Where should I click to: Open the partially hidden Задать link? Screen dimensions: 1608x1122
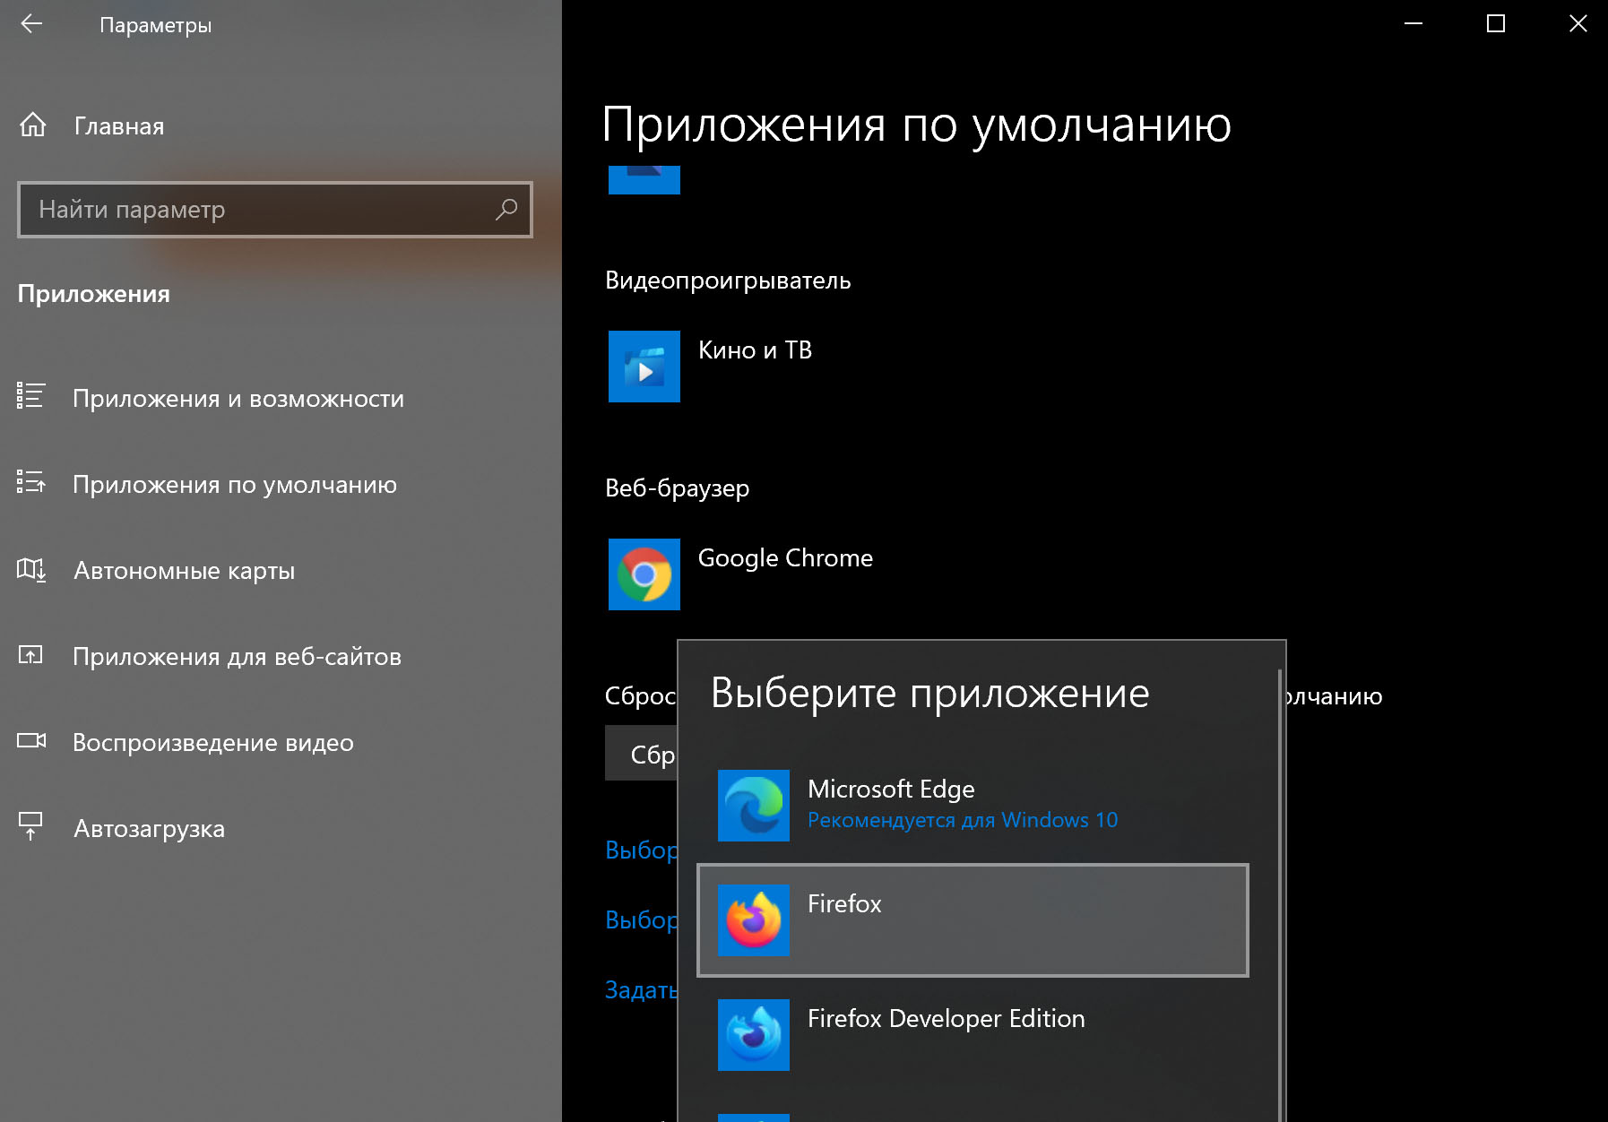pyautogui.click(x=642, y=989)
